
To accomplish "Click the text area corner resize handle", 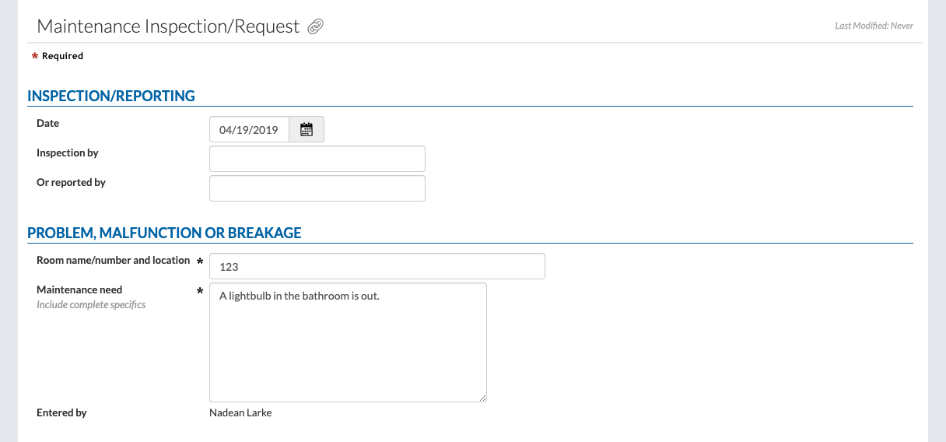I will (482, 398).
